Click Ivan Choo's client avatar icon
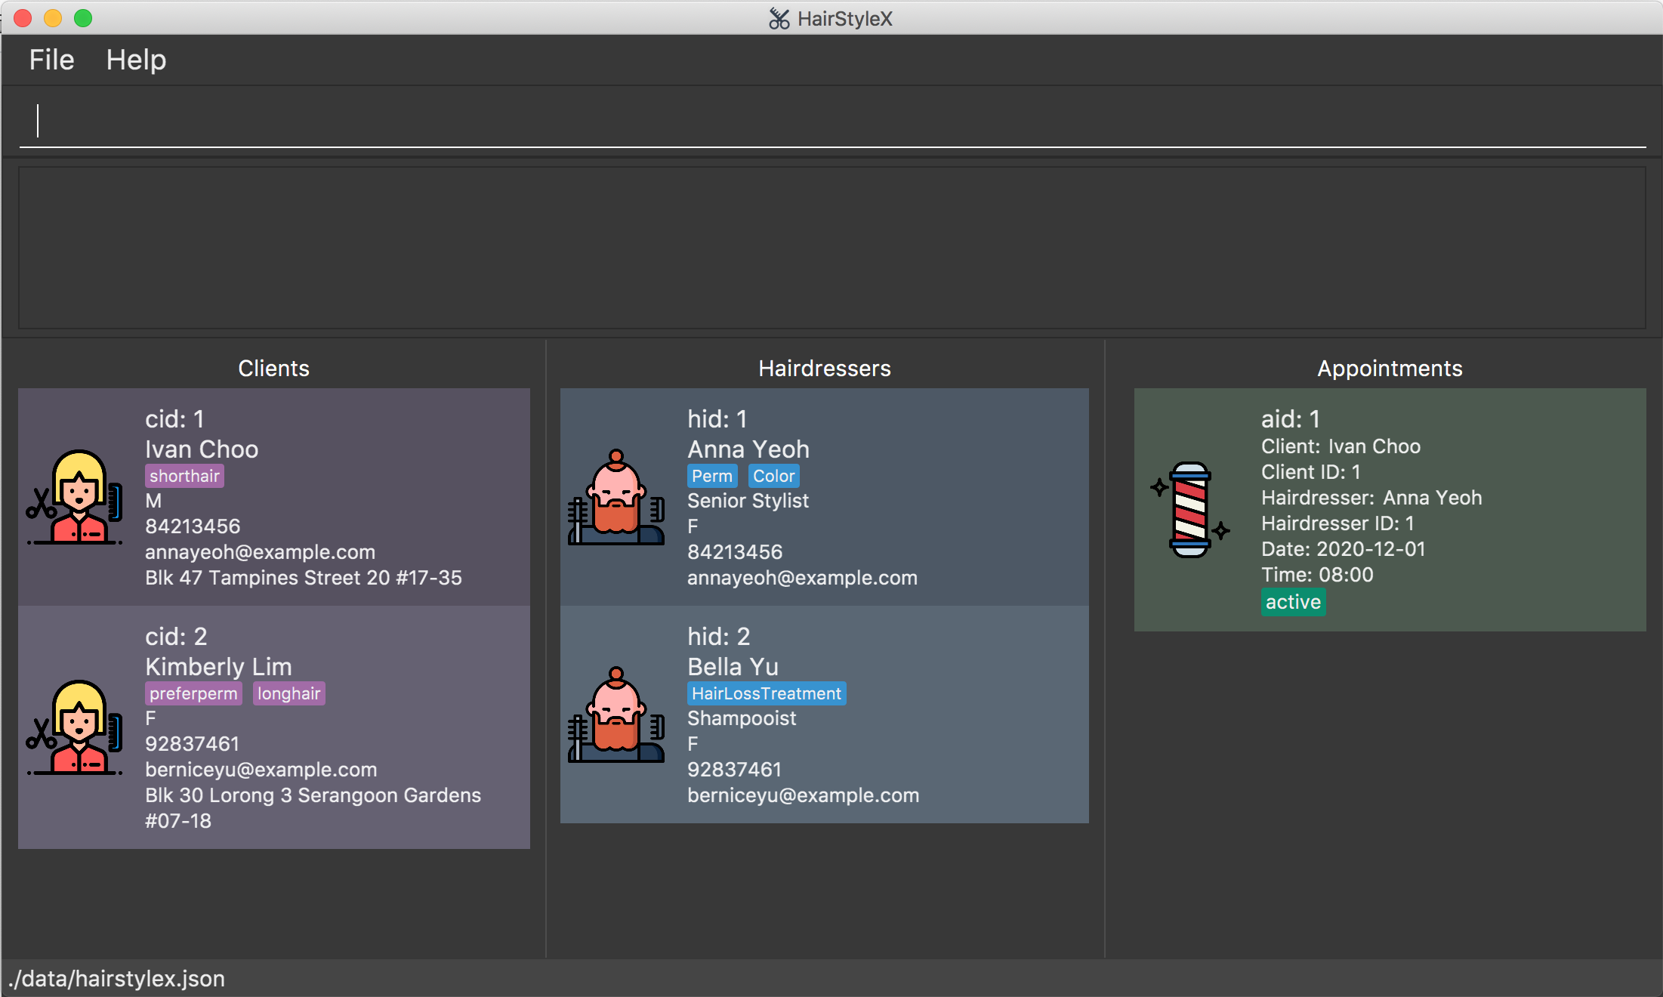The height and width of the screenshot is (997, 1663). click(x=76, y=497)
